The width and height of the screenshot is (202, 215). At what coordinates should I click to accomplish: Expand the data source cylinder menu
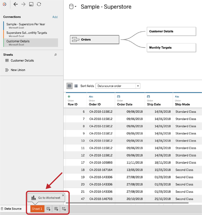(73, 7)
